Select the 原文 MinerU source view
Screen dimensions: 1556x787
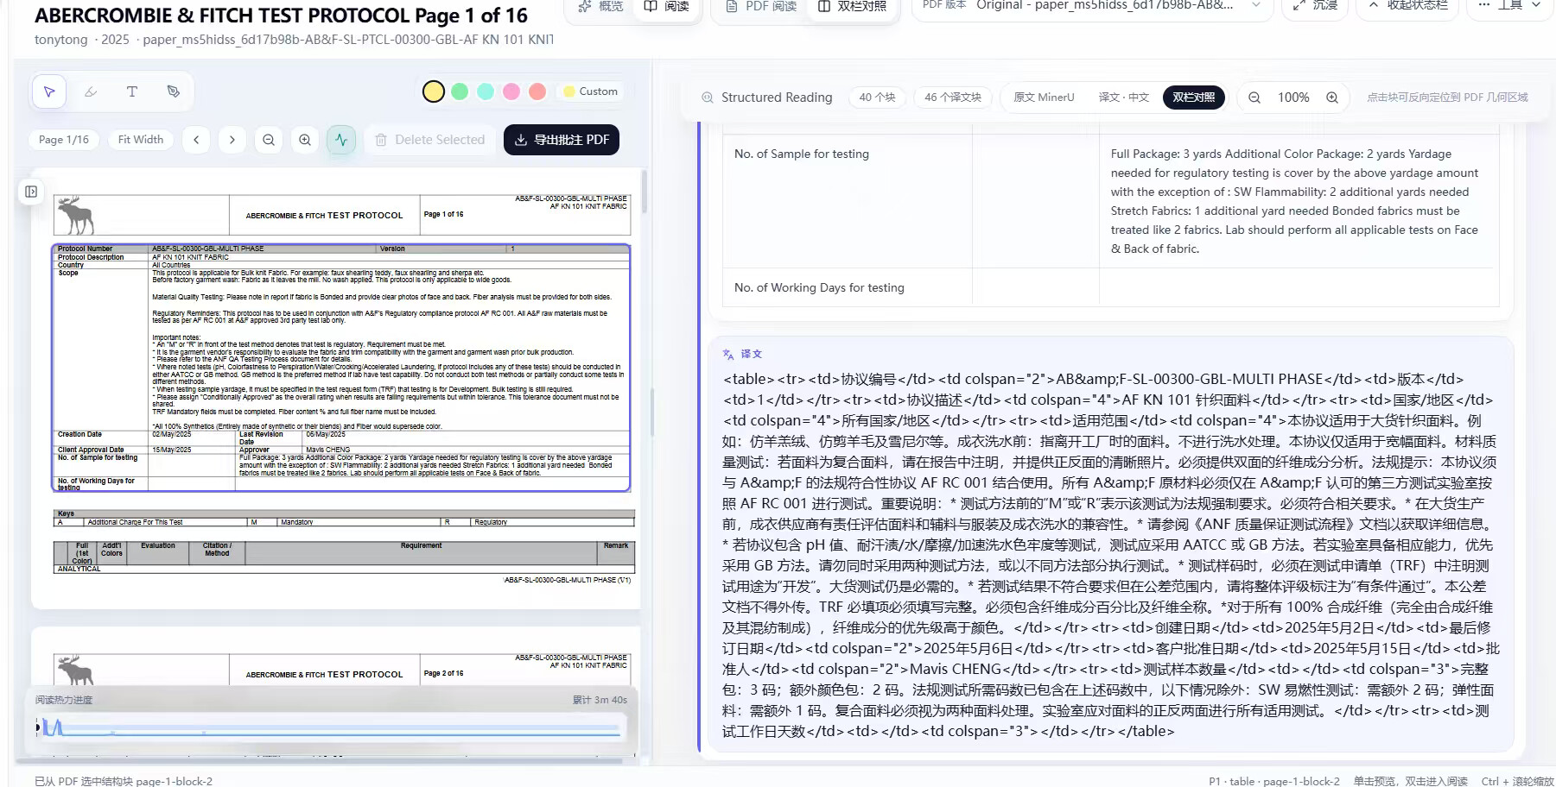pyautogui.click(x=1044, y=98)
